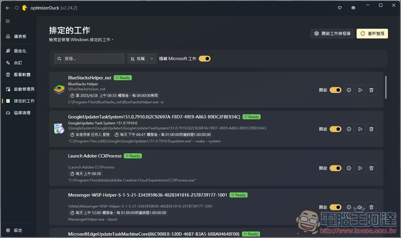Open the 名稱 sort dropdown

pos(142,59)
